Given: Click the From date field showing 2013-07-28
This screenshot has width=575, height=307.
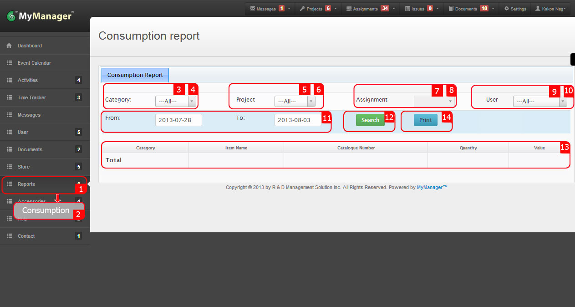Looking at the screenshot, I should pos(178,120).
